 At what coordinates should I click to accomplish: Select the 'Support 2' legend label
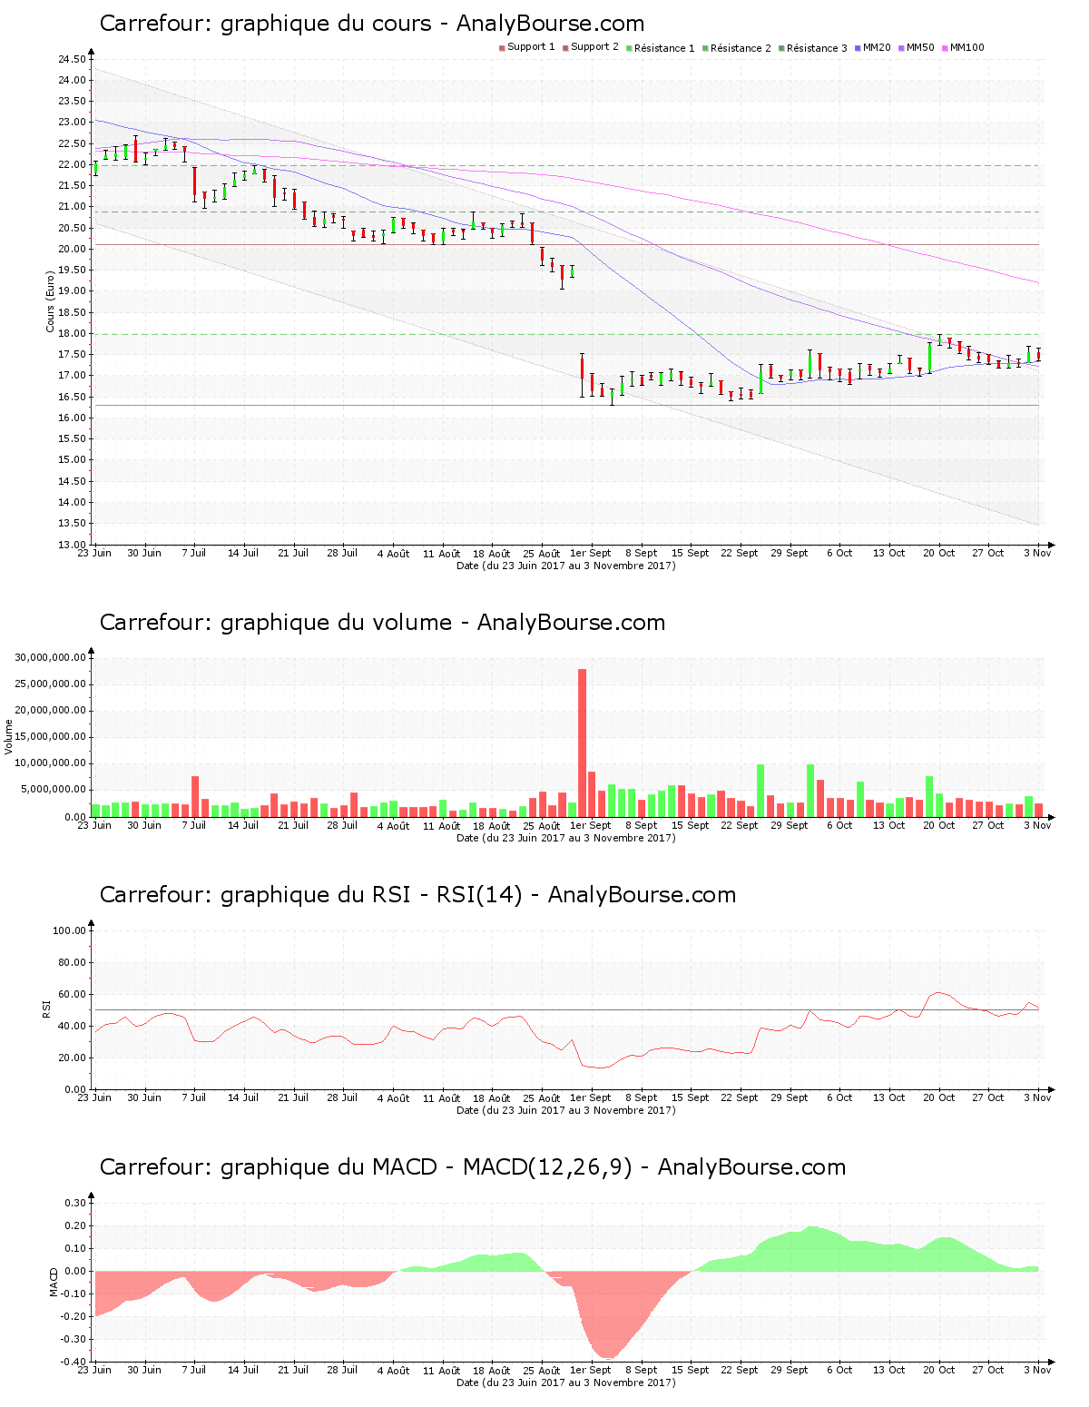coord(594,47)
